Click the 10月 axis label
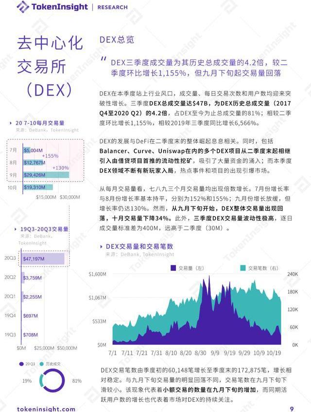 pos(12,187)
